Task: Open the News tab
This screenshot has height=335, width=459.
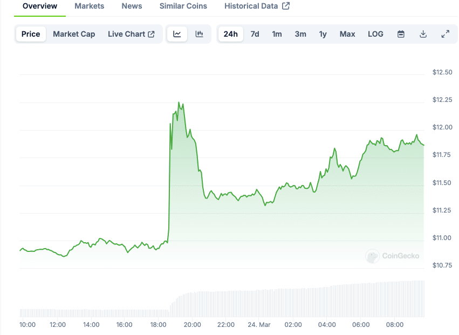Action: click(x=132, y=6)
